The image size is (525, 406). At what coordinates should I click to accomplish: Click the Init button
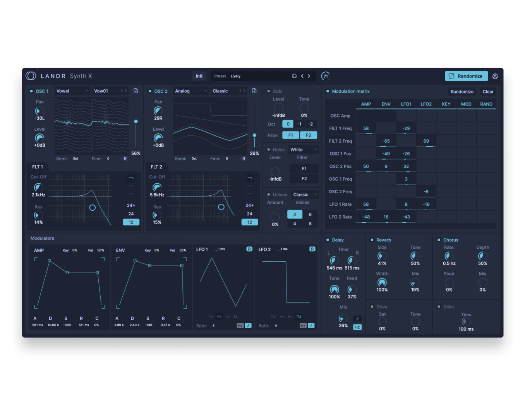point(199,76)
